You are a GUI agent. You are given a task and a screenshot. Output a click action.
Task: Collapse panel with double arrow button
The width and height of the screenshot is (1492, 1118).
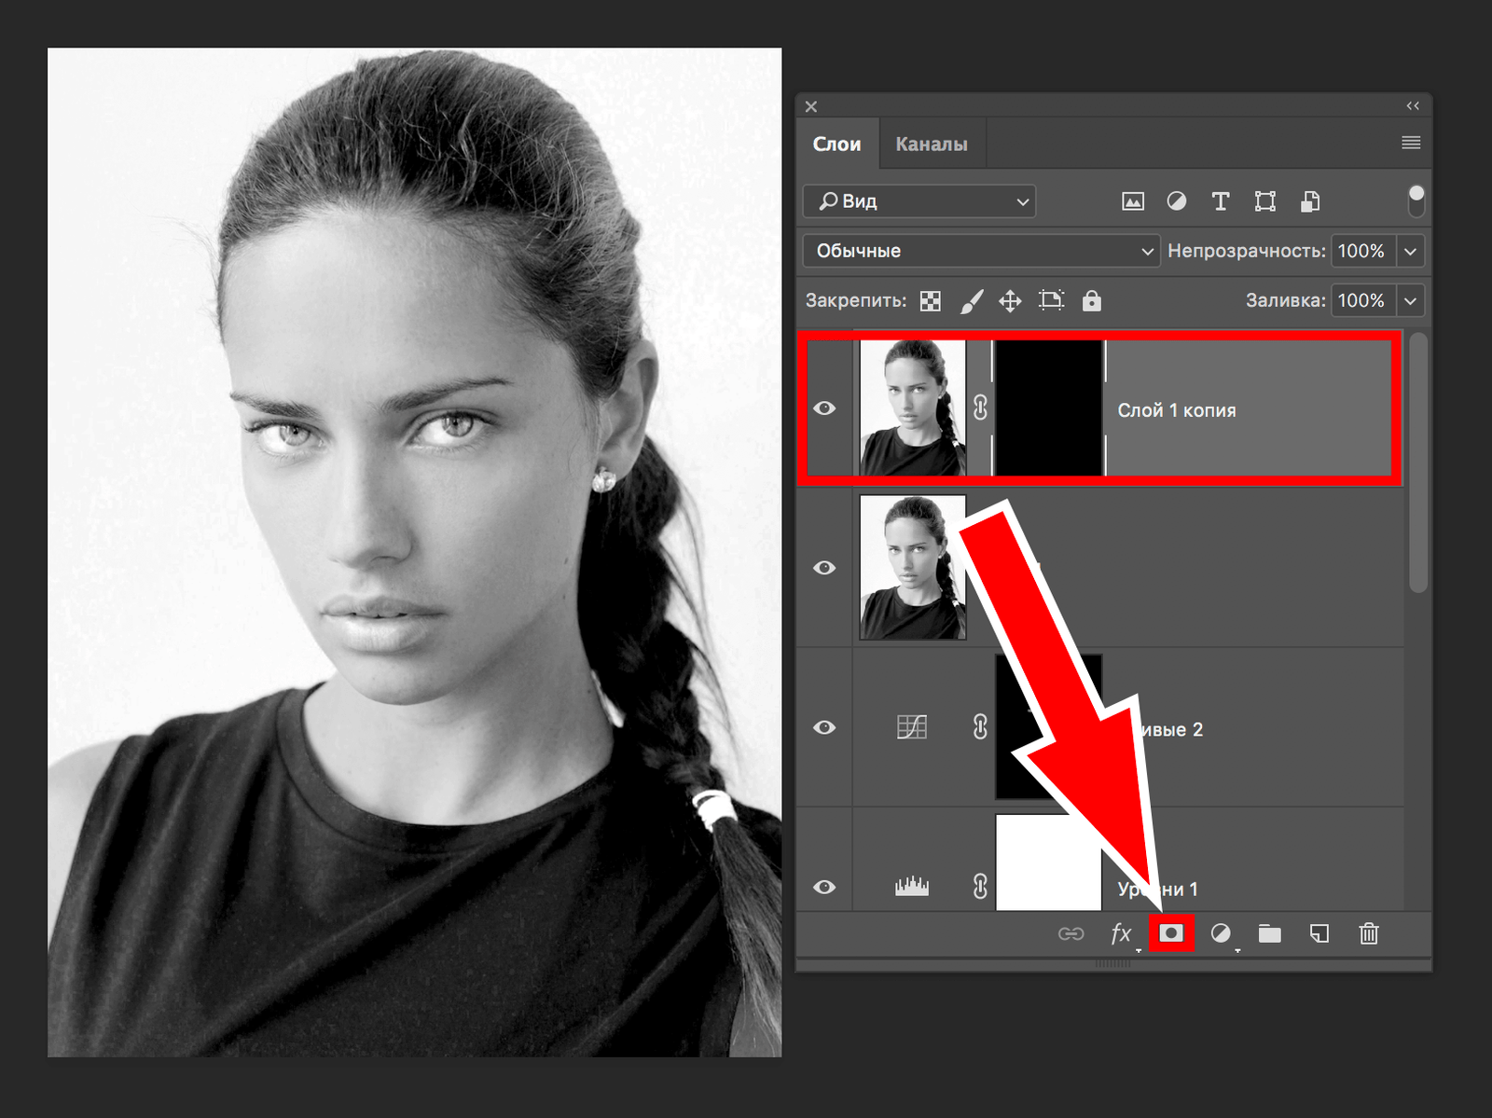1413,106
